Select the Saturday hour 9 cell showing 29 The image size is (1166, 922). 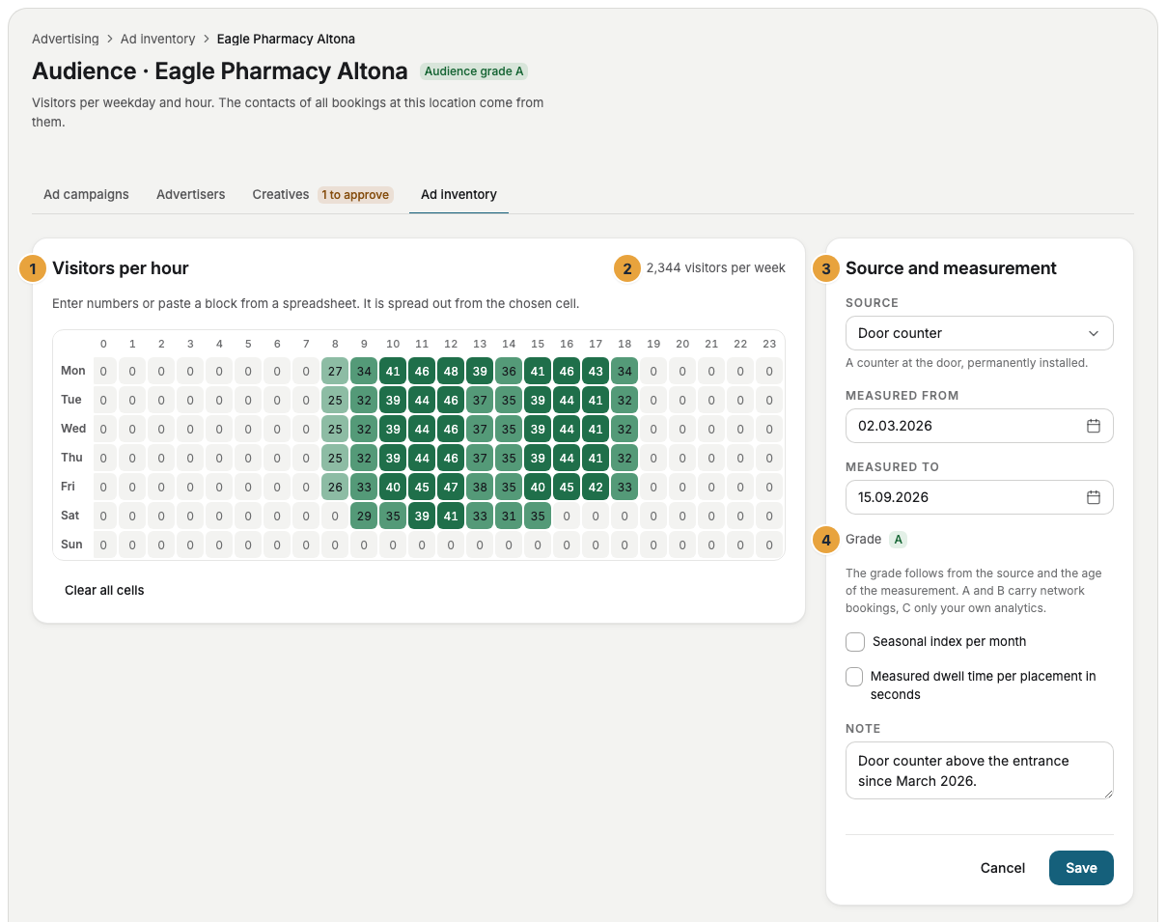click(364, 516)
